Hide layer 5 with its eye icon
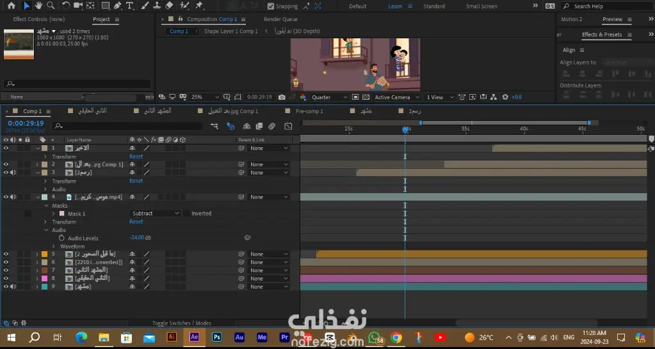Image resolution: width=655 pixels, height=349 pixels. click(x=6, y=254)
